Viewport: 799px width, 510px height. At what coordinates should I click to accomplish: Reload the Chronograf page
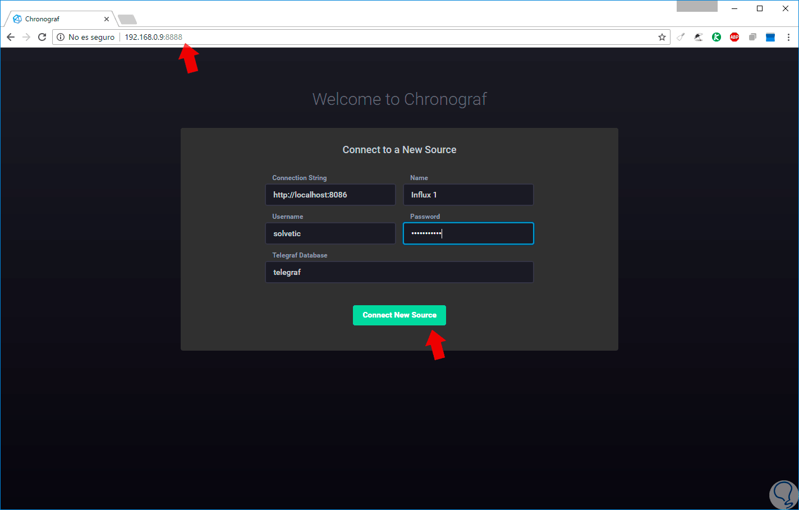(42, 37)
